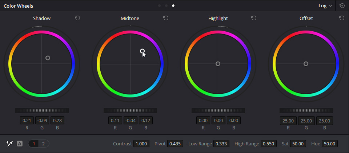Click the Shadow master jog wheel

coord(42,110)
